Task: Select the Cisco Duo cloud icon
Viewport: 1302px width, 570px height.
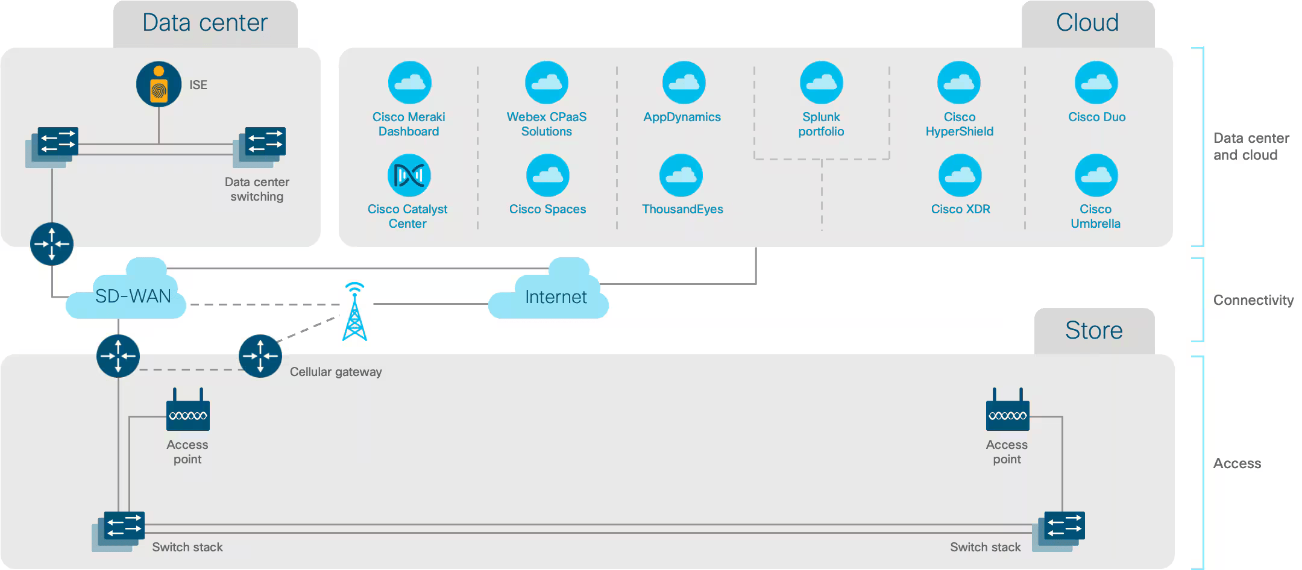Action: [x=1096, y=83]
